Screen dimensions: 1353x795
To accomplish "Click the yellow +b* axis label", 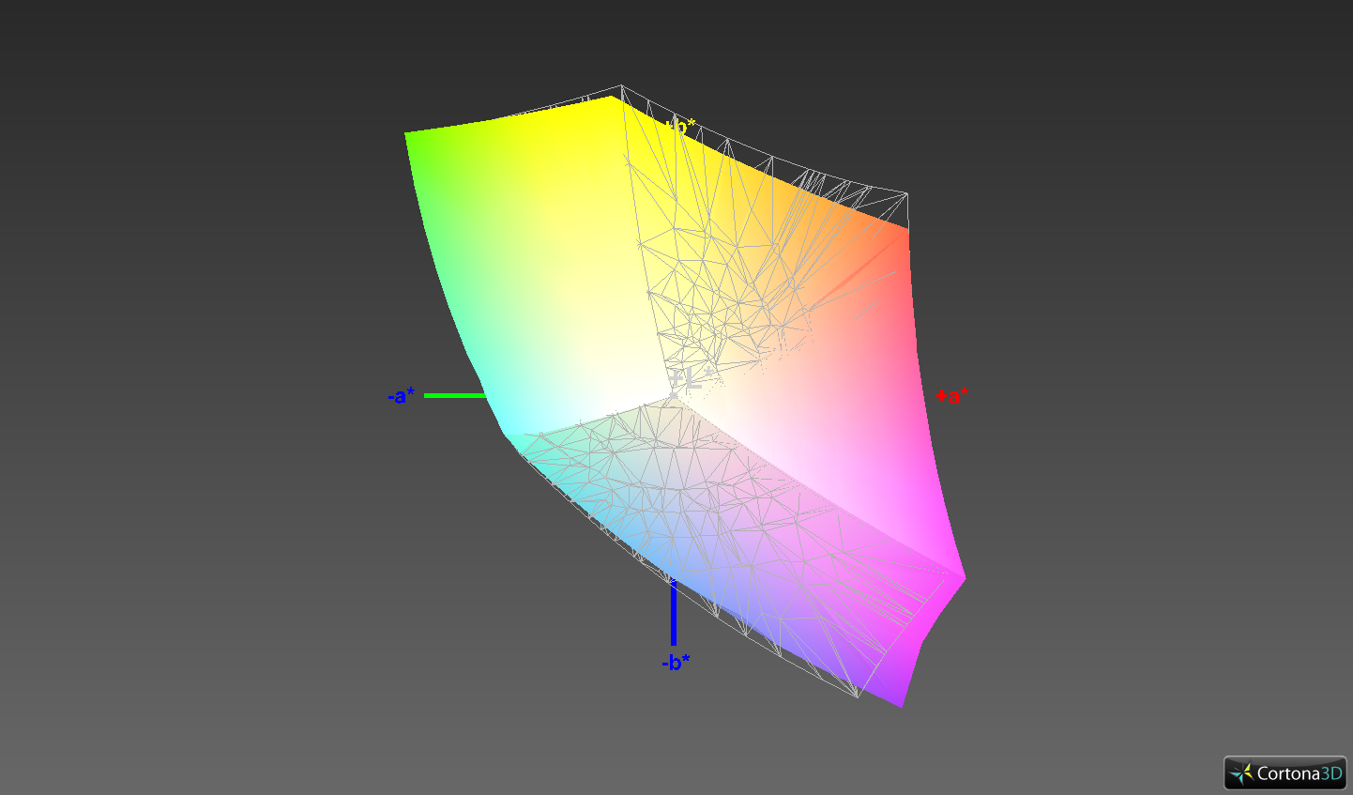I will (x=681, y=125).
